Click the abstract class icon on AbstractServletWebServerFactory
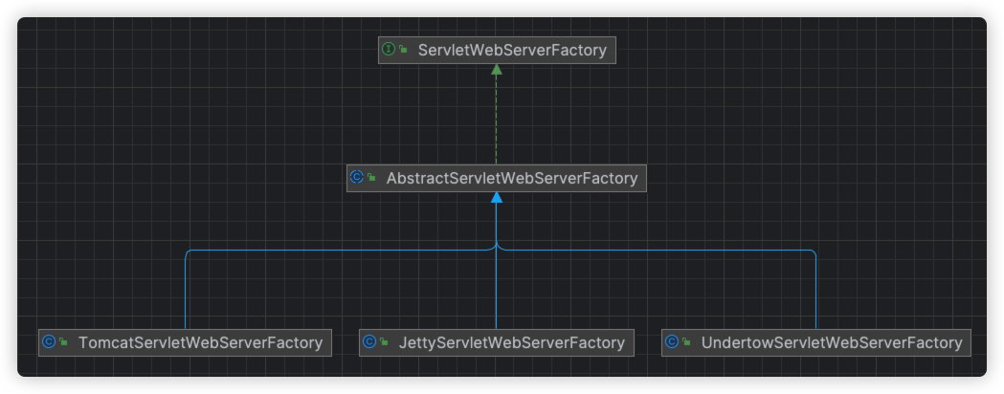 point(357,177)
